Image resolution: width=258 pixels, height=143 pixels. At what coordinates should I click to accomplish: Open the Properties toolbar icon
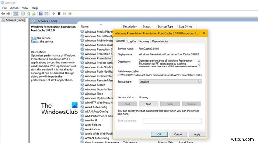[23, 14]
